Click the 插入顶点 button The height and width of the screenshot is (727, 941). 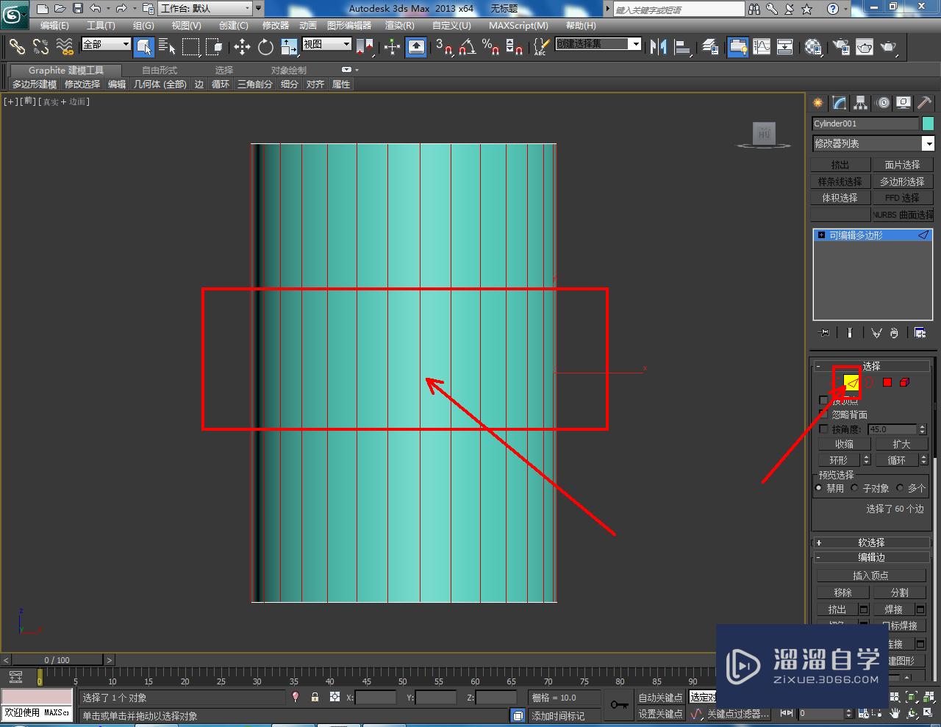point(871,576)
